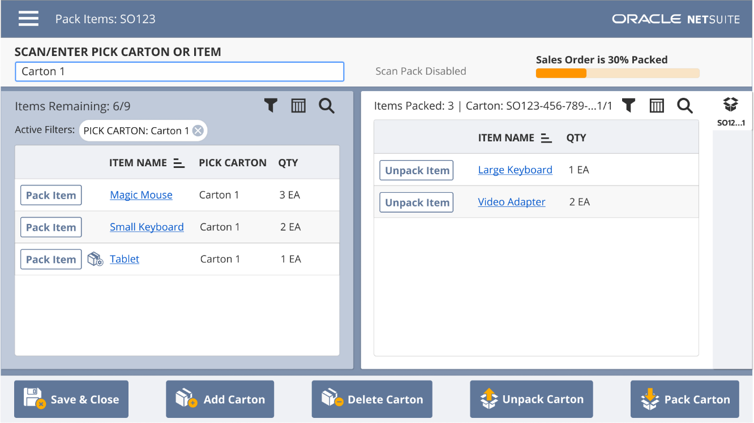Open column settings in Items Packed panel
The height and width of the screenshot is (423, 754).
click(x=657, y=106)
